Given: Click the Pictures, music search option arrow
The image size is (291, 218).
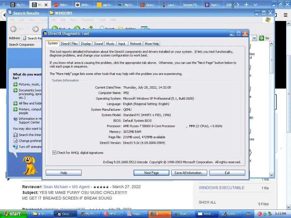Looking at the screenshot, I should pos(15,84).
